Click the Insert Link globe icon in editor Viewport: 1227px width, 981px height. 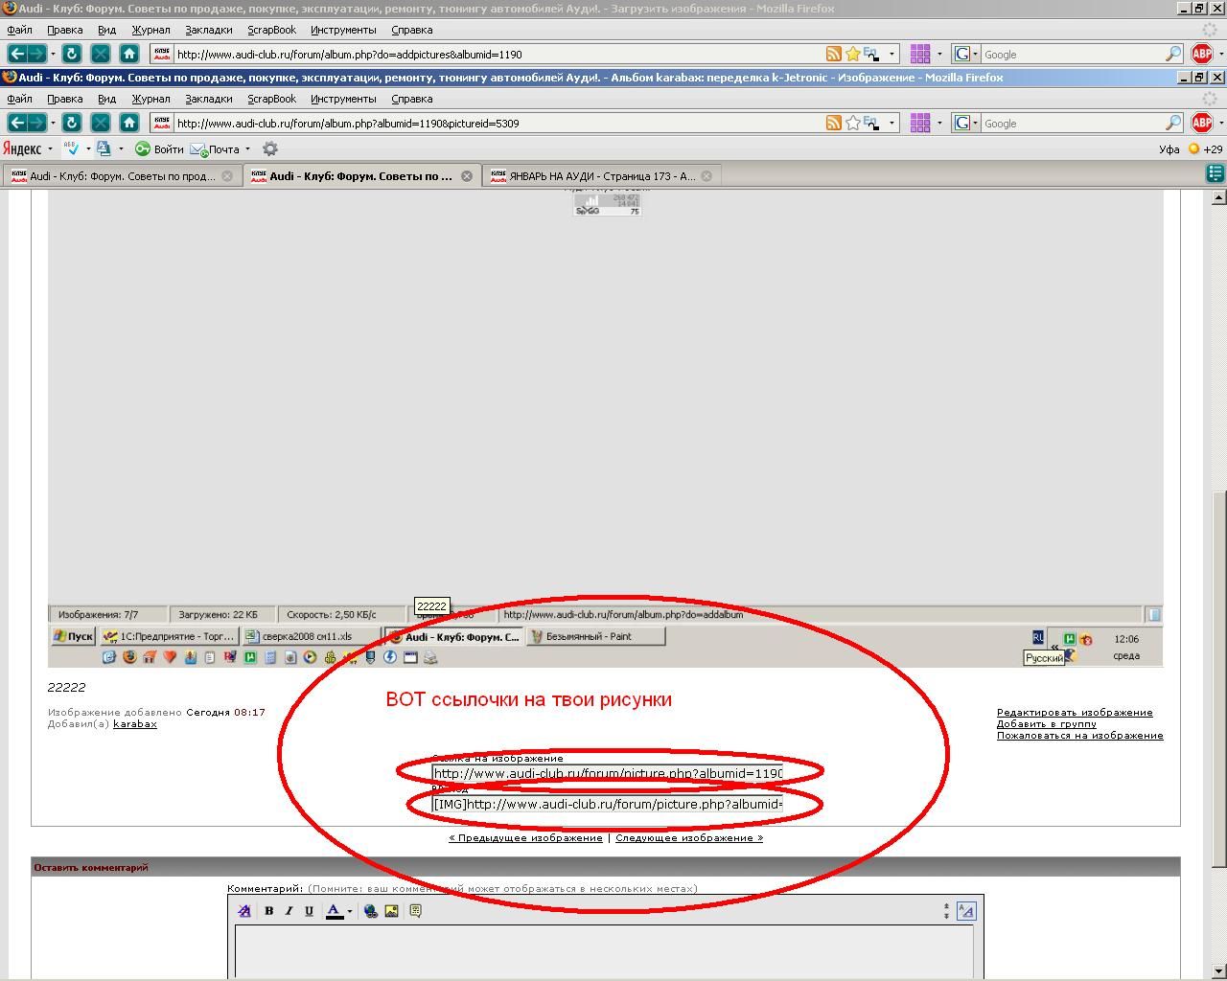[371, 911]
